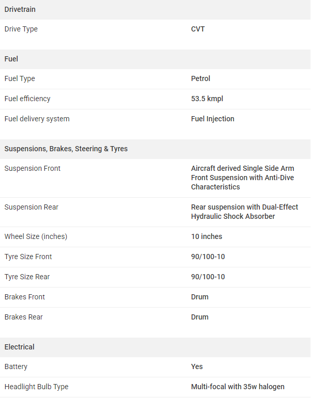The height and width of the screenshot is (399, 311).
Task: Click Suspensions, Brakes, Steering & Tyres header
Action: coord(66,149)
